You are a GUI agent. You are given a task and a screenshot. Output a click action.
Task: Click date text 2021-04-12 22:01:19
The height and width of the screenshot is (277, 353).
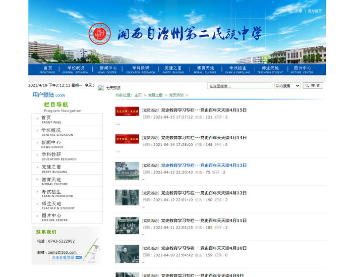(x=173, y=200)
